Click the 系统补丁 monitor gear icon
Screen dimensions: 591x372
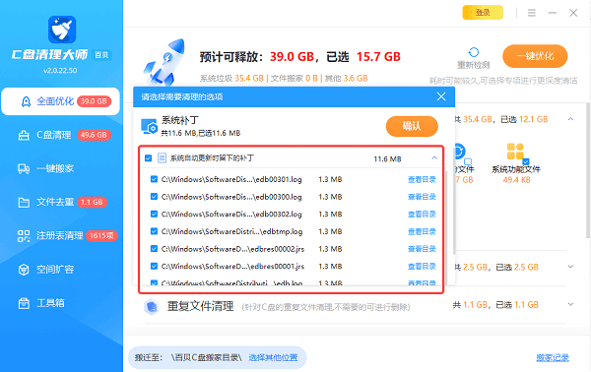pos(149,126)
